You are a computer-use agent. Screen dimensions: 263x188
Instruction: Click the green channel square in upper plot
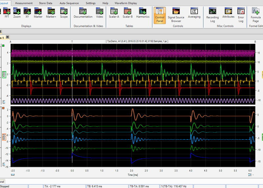(x=3, y=45)
